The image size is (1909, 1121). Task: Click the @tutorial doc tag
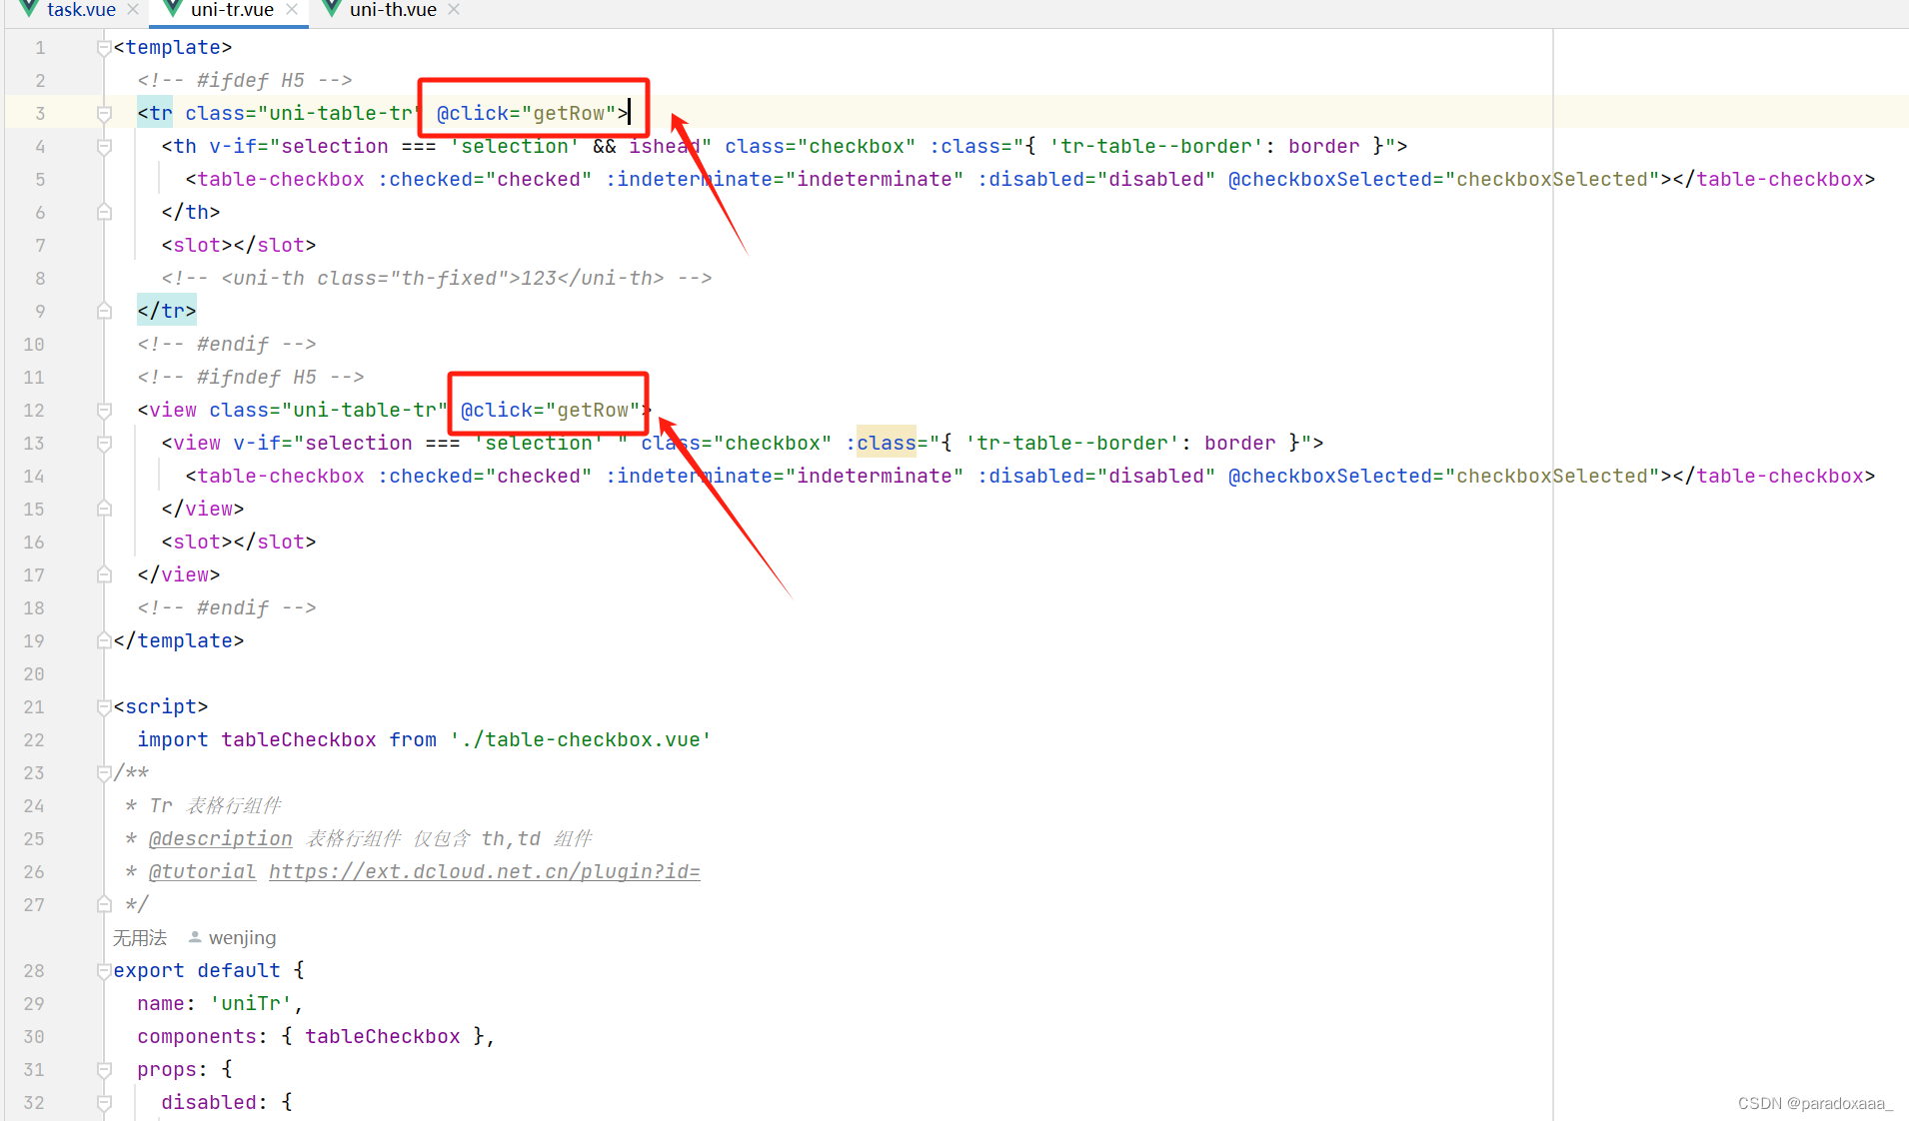click(x=203, y=872)
